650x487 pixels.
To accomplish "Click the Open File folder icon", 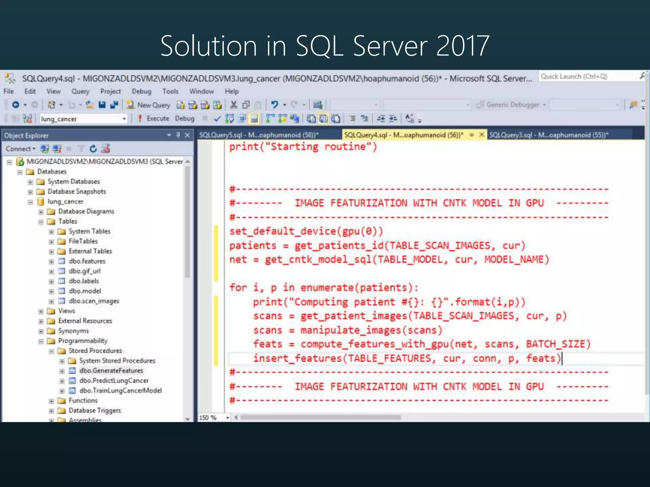I will pyautogui.click(x=90, y=105).
